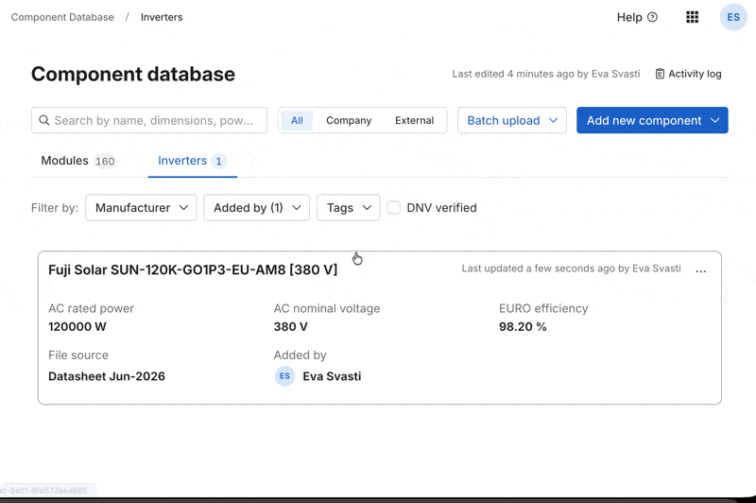Click the AC rated power label

coord(91,308)
